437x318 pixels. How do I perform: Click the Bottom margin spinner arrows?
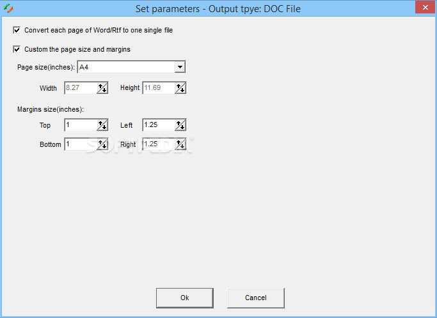coord(102,144)
